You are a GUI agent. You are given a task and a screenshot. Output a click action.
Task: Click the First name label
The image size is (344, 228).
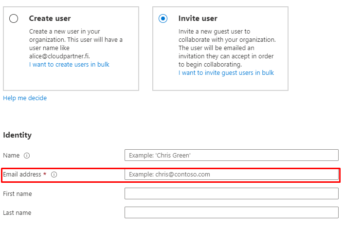point(18,193)
